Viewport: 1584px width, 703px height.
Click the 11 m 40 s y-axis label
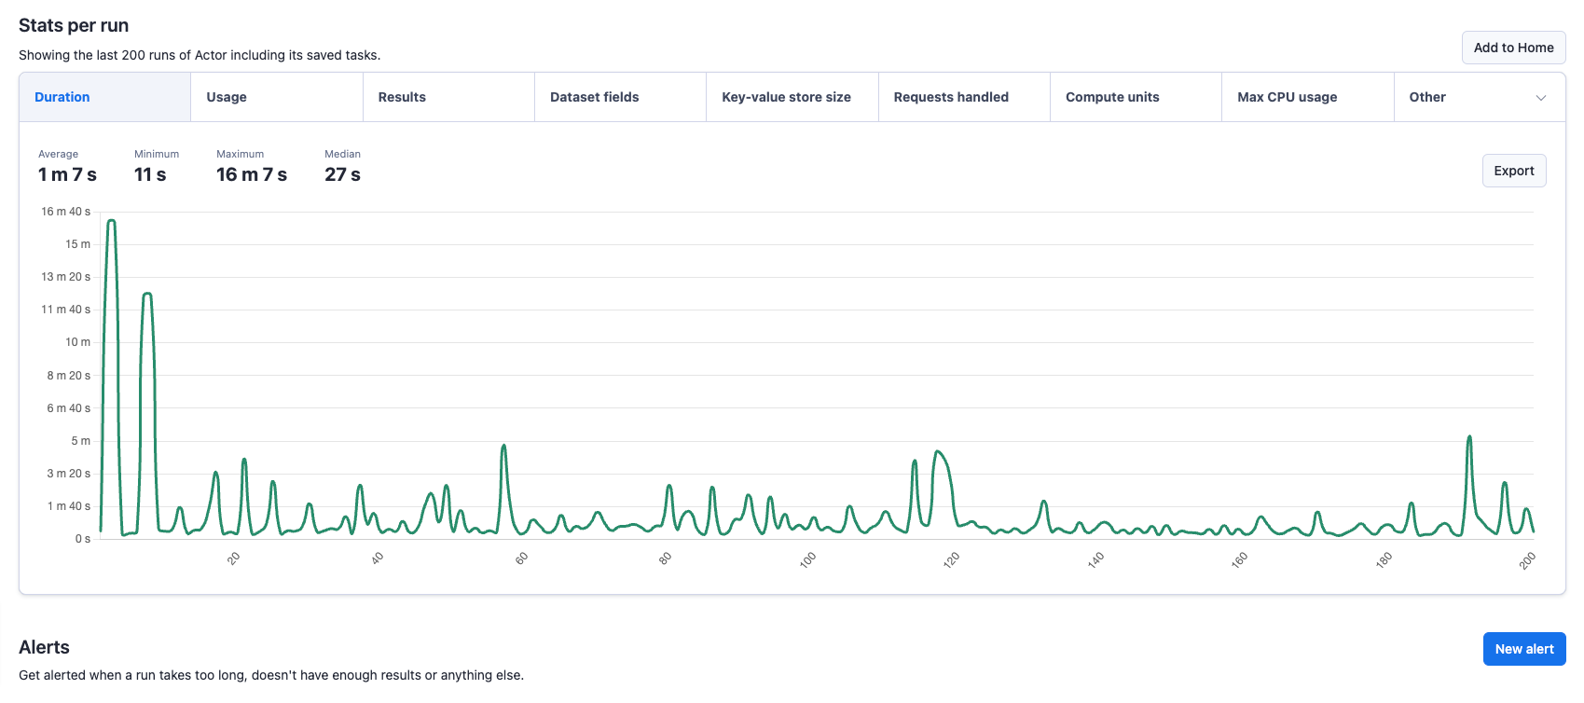(65, 310)
